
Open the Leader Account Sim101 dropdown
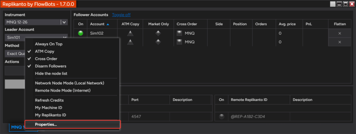click(x=36, y=37)
